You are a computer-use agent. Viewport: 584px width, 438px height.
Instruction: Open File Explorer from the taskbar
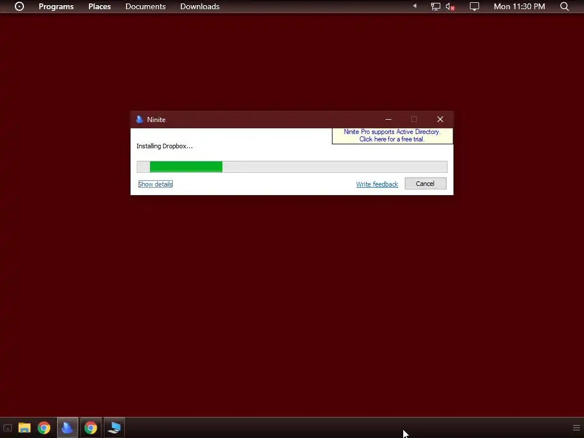[25, 428]
